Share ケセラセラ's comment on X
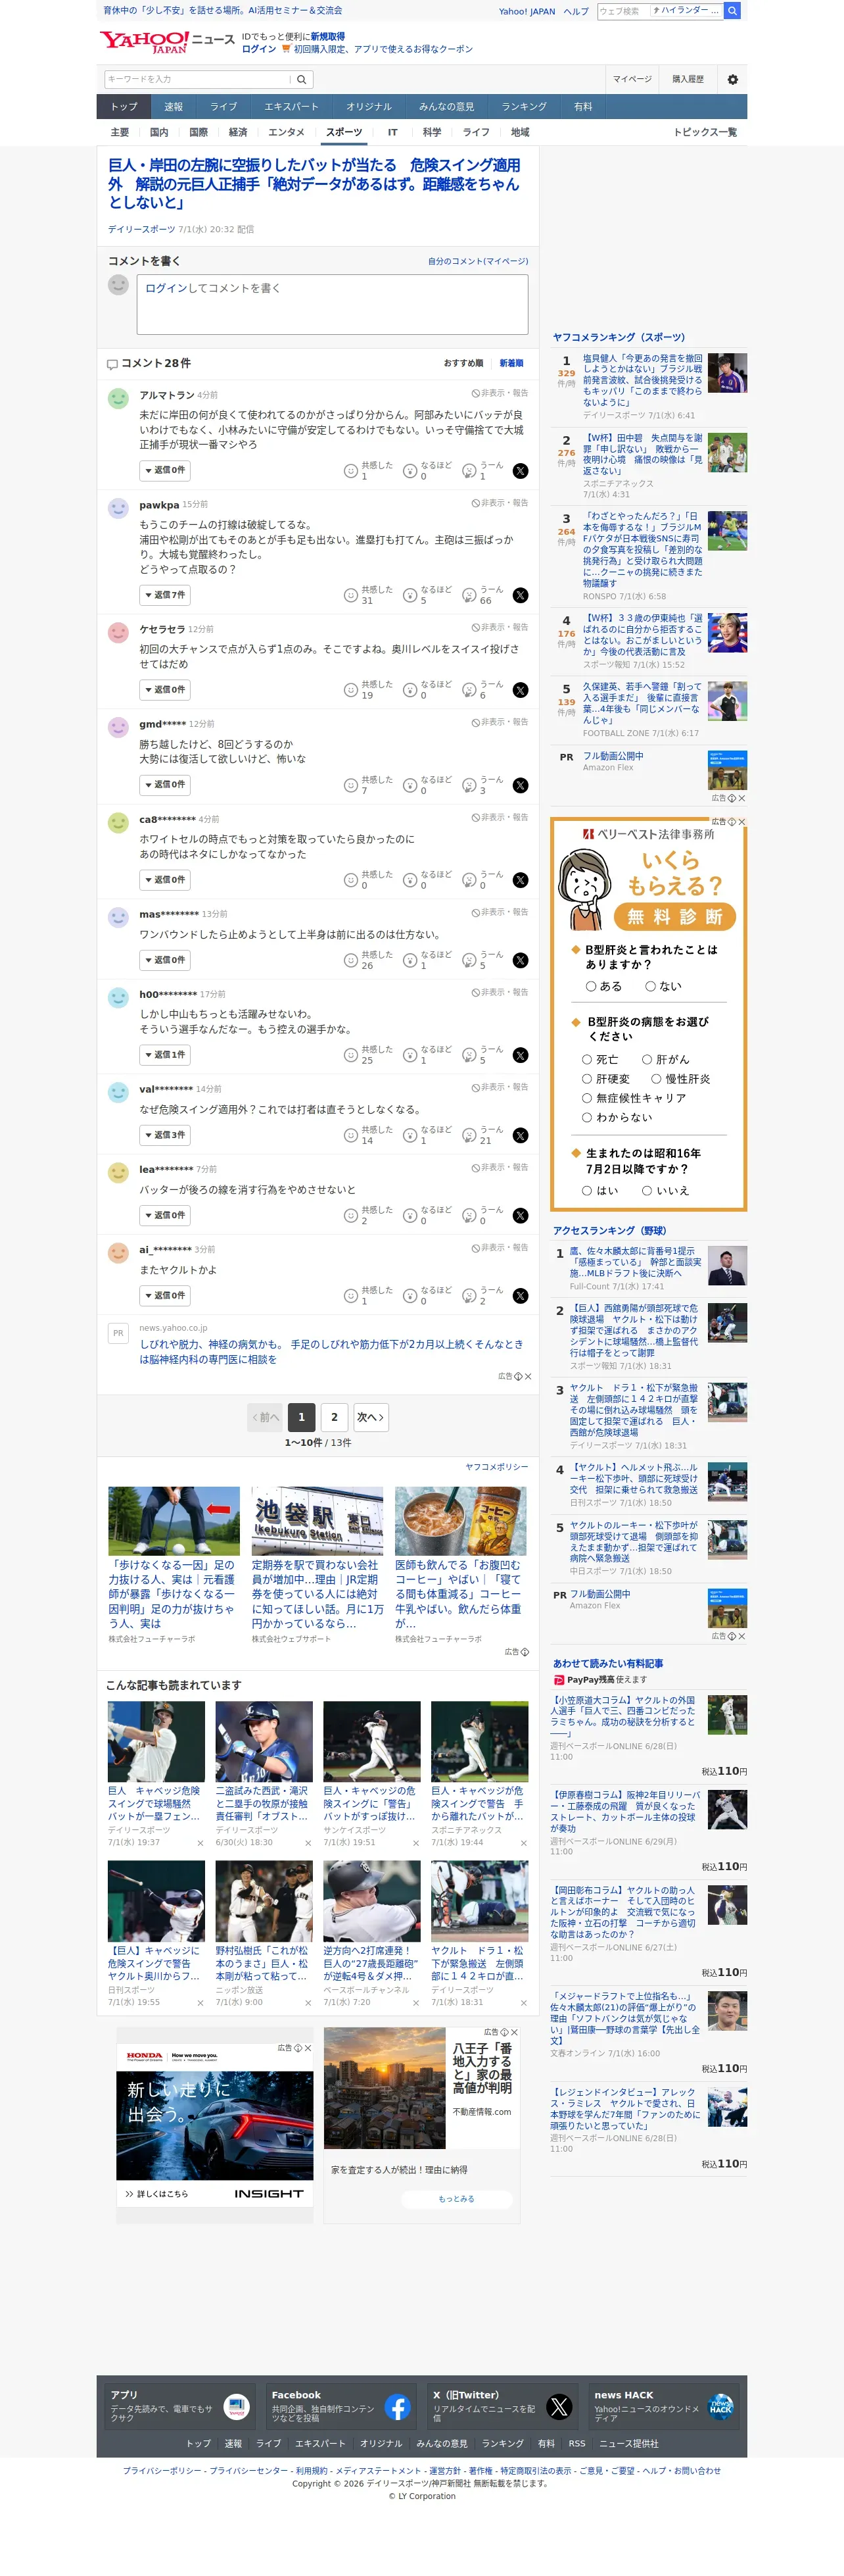This screenshot has width=844, height=2576. click(x=521, y=690)
